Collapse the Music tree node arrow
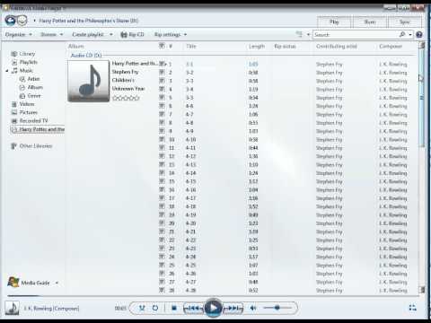 coord(7,71)
